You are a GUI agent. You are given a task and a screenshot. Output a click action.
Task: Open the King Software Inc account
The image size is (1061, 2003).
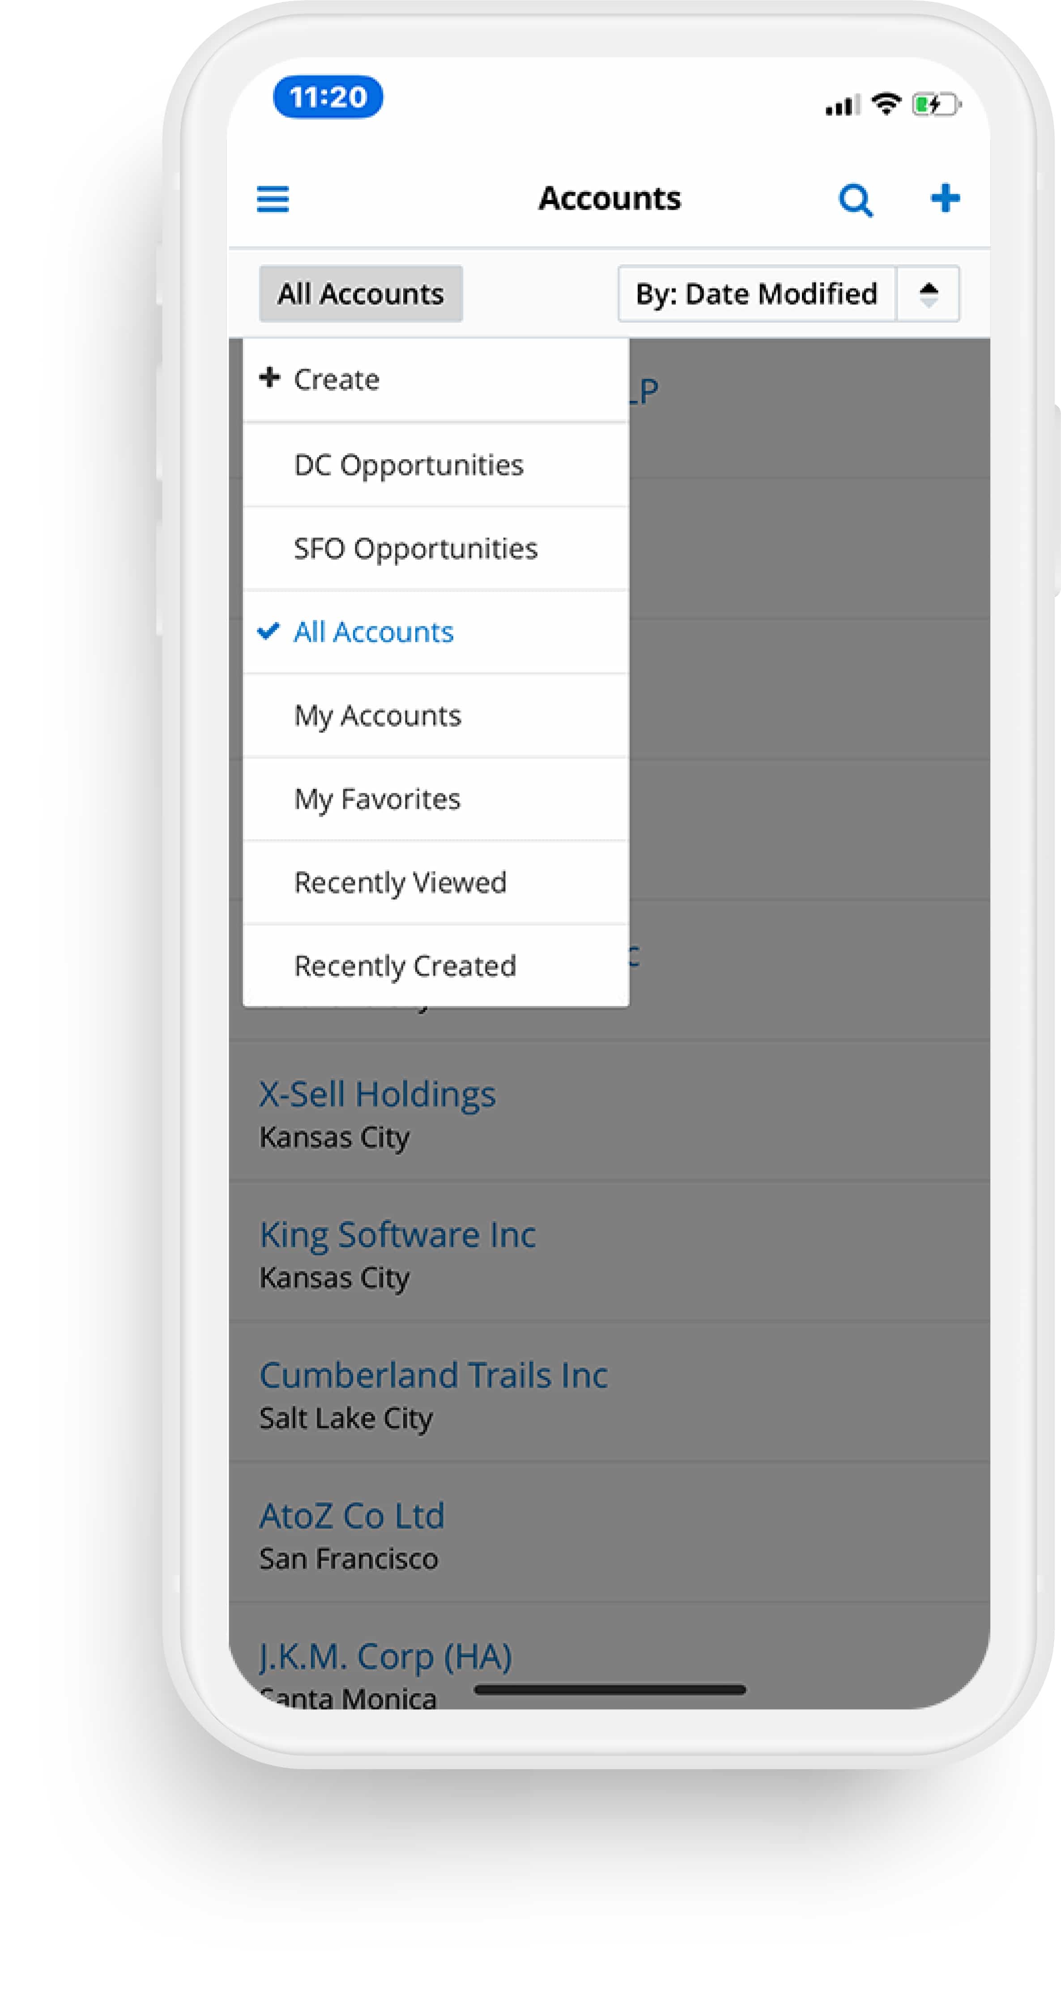coord(397,1235)
